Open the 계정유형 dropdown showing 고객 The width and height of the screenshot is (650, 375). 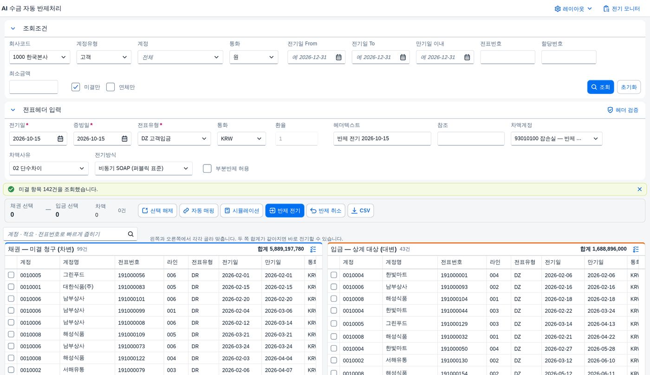pos(104,57)
